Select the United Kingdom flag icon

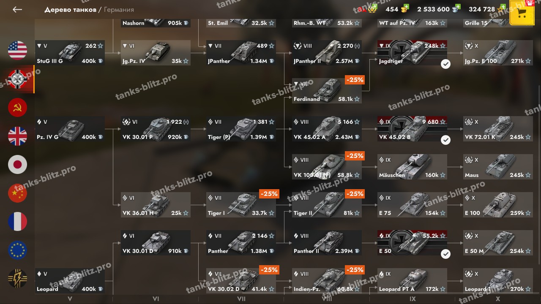click(17, 136)
